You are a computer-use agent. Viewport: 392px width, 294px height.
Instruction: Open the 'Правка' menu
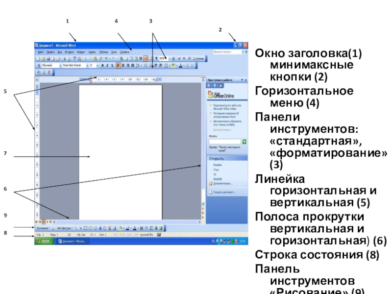(x=50, y=52)
